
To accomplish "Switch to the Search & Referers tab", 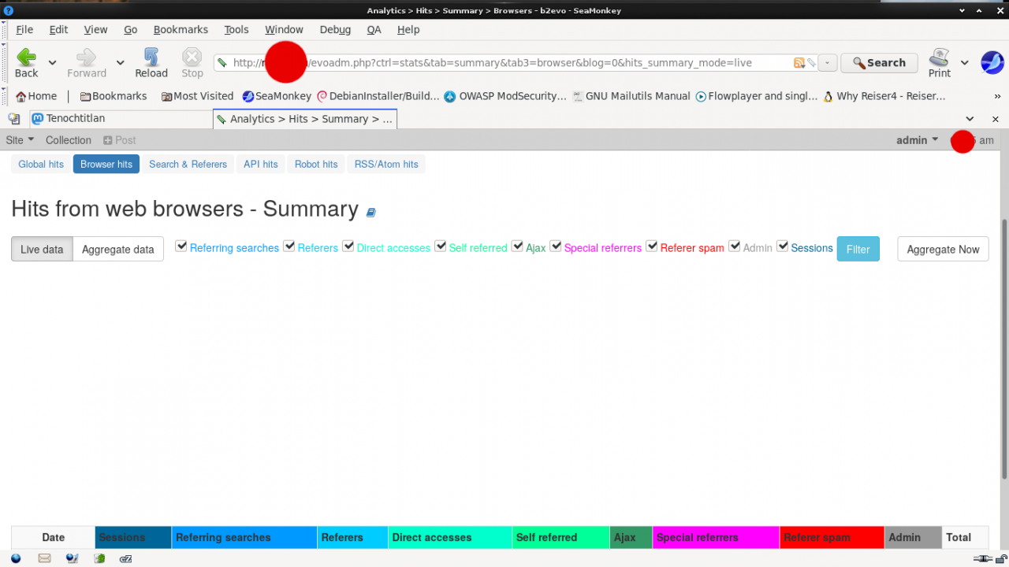I will pyautogui.click(x=188, y=165).
